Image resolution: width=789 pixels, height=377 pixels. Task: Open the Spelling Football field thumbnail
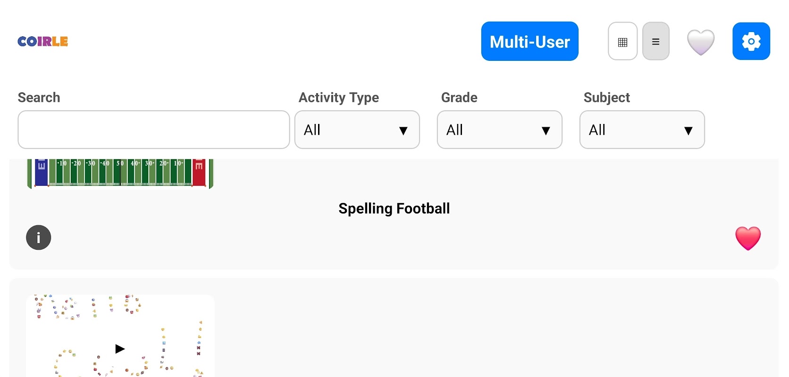click(120, 173)
